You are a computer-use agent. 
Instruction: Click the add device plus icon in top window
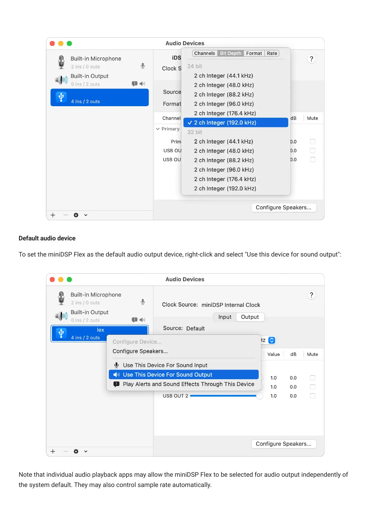click(x=53, y=215)
